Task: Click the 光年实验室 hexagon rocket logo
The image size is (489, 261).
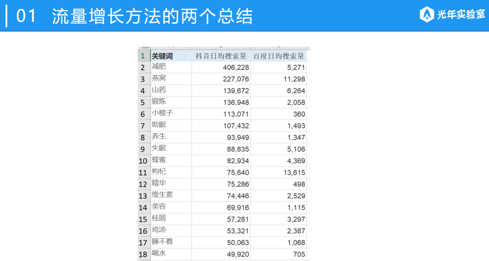Action: [x=426, y=14]
